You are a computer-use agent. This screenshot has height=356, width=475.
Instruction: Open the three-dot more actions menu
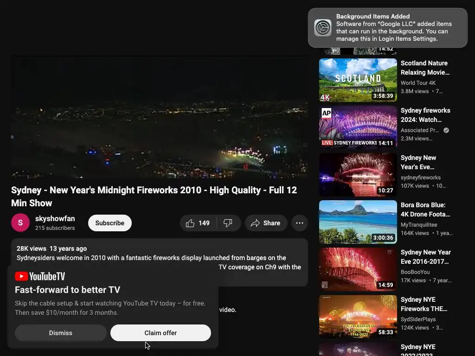click(x=300, y=223)
